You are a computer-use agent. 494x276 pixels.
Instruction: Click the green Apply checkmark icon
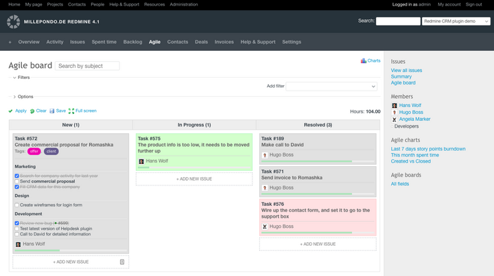coord(11,111)
